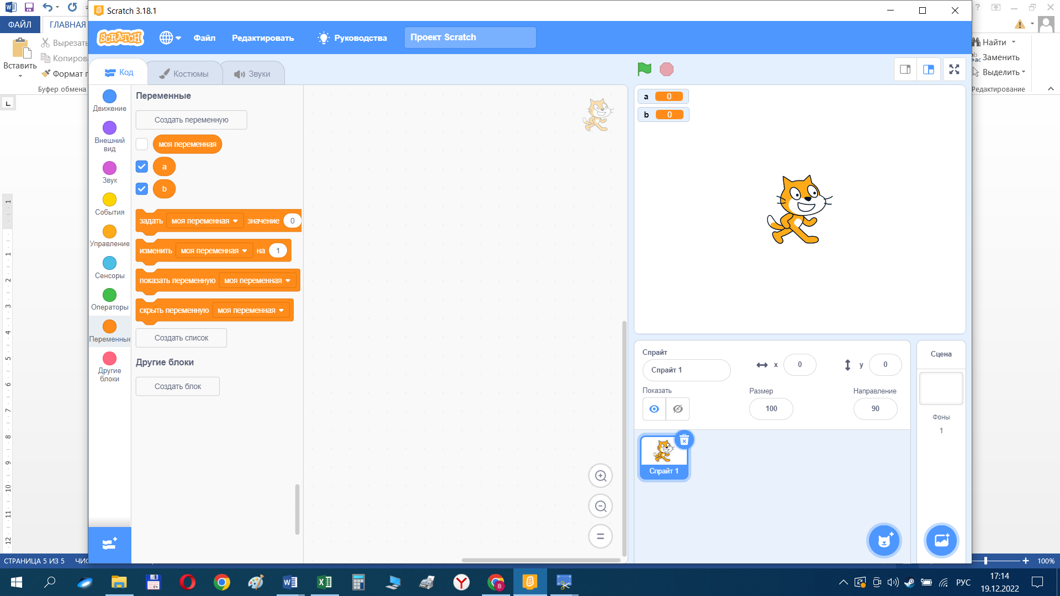
Task: Select the Движение block category
Action: point(109,101)
